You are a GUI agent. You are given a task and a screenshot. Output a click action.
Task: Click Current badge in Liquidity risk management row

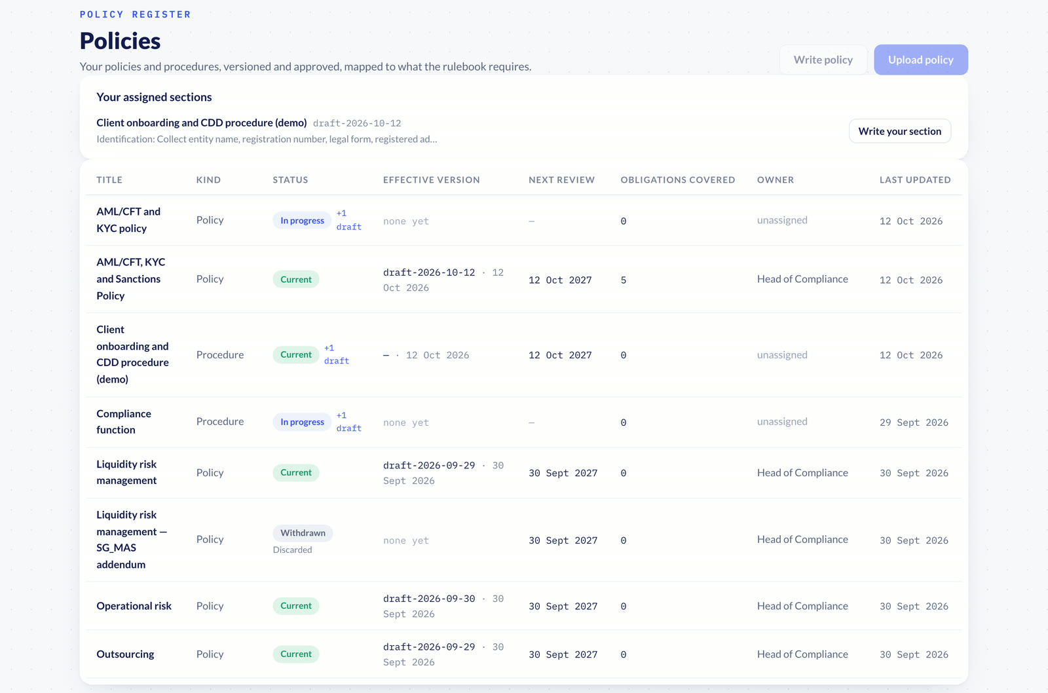tap(296, 472)
